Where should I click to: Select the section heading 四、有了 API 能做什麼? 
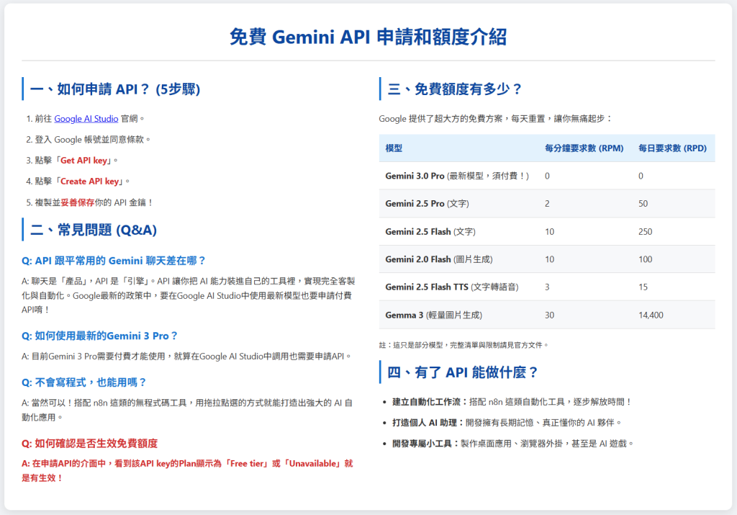coord(464,372)
